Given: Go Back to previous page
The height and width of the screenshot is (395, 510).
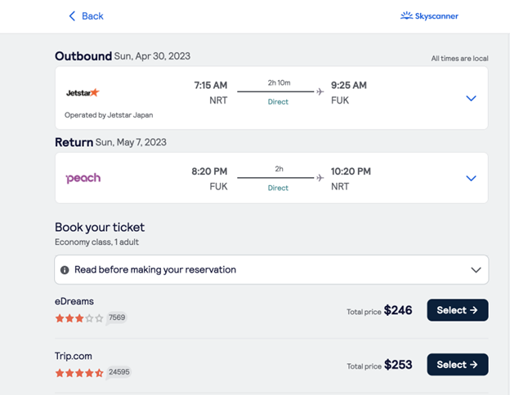Looking at the screenshot, I should point(86,16).
